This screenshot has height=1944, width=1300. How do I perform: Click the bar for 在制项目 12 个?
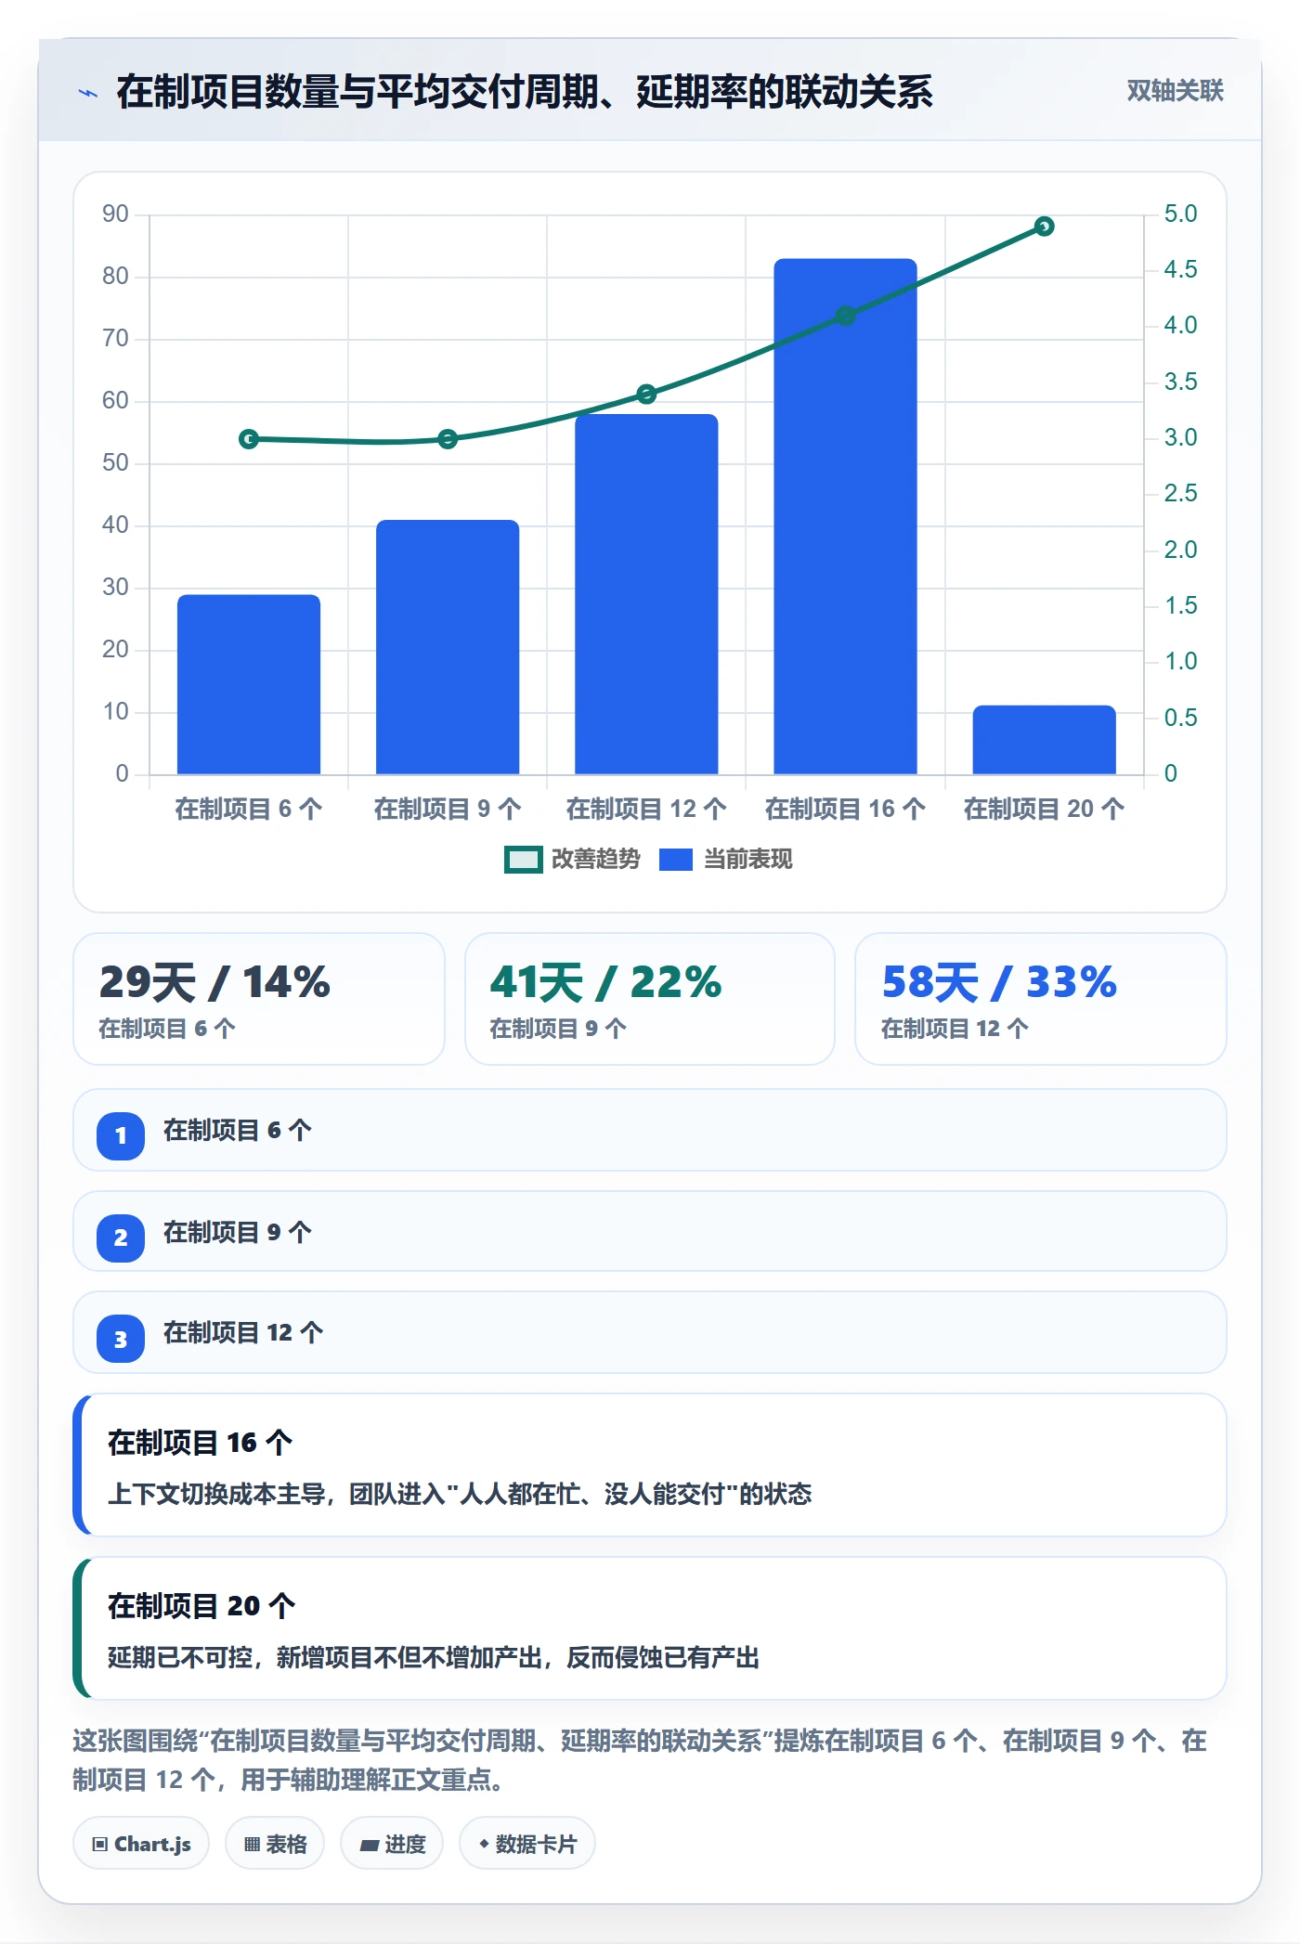click(x=646, y=594)
